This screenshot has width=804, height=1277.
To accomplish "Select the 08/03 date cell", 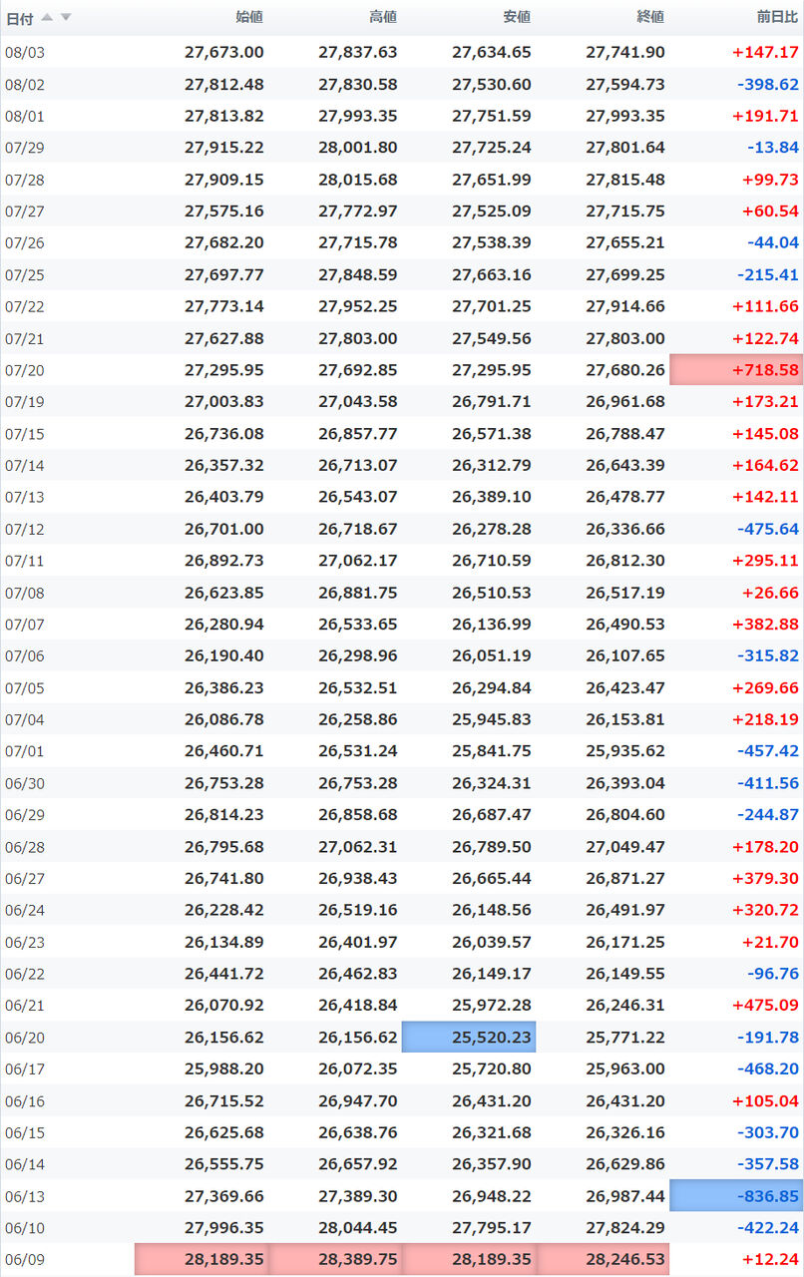I will (x=25, y=52).
